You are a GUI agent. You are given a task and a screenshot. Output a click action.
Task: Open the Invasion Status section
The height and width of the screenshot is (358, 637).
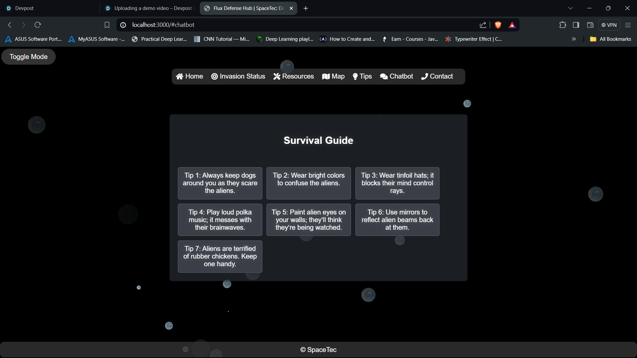[x=238, y=77]
